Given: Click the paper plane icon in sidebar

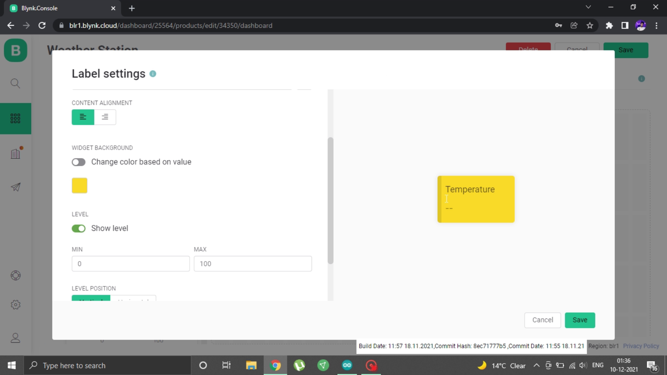Looking at the screenshot, I should pyautogui.click(x=15, y=187).
